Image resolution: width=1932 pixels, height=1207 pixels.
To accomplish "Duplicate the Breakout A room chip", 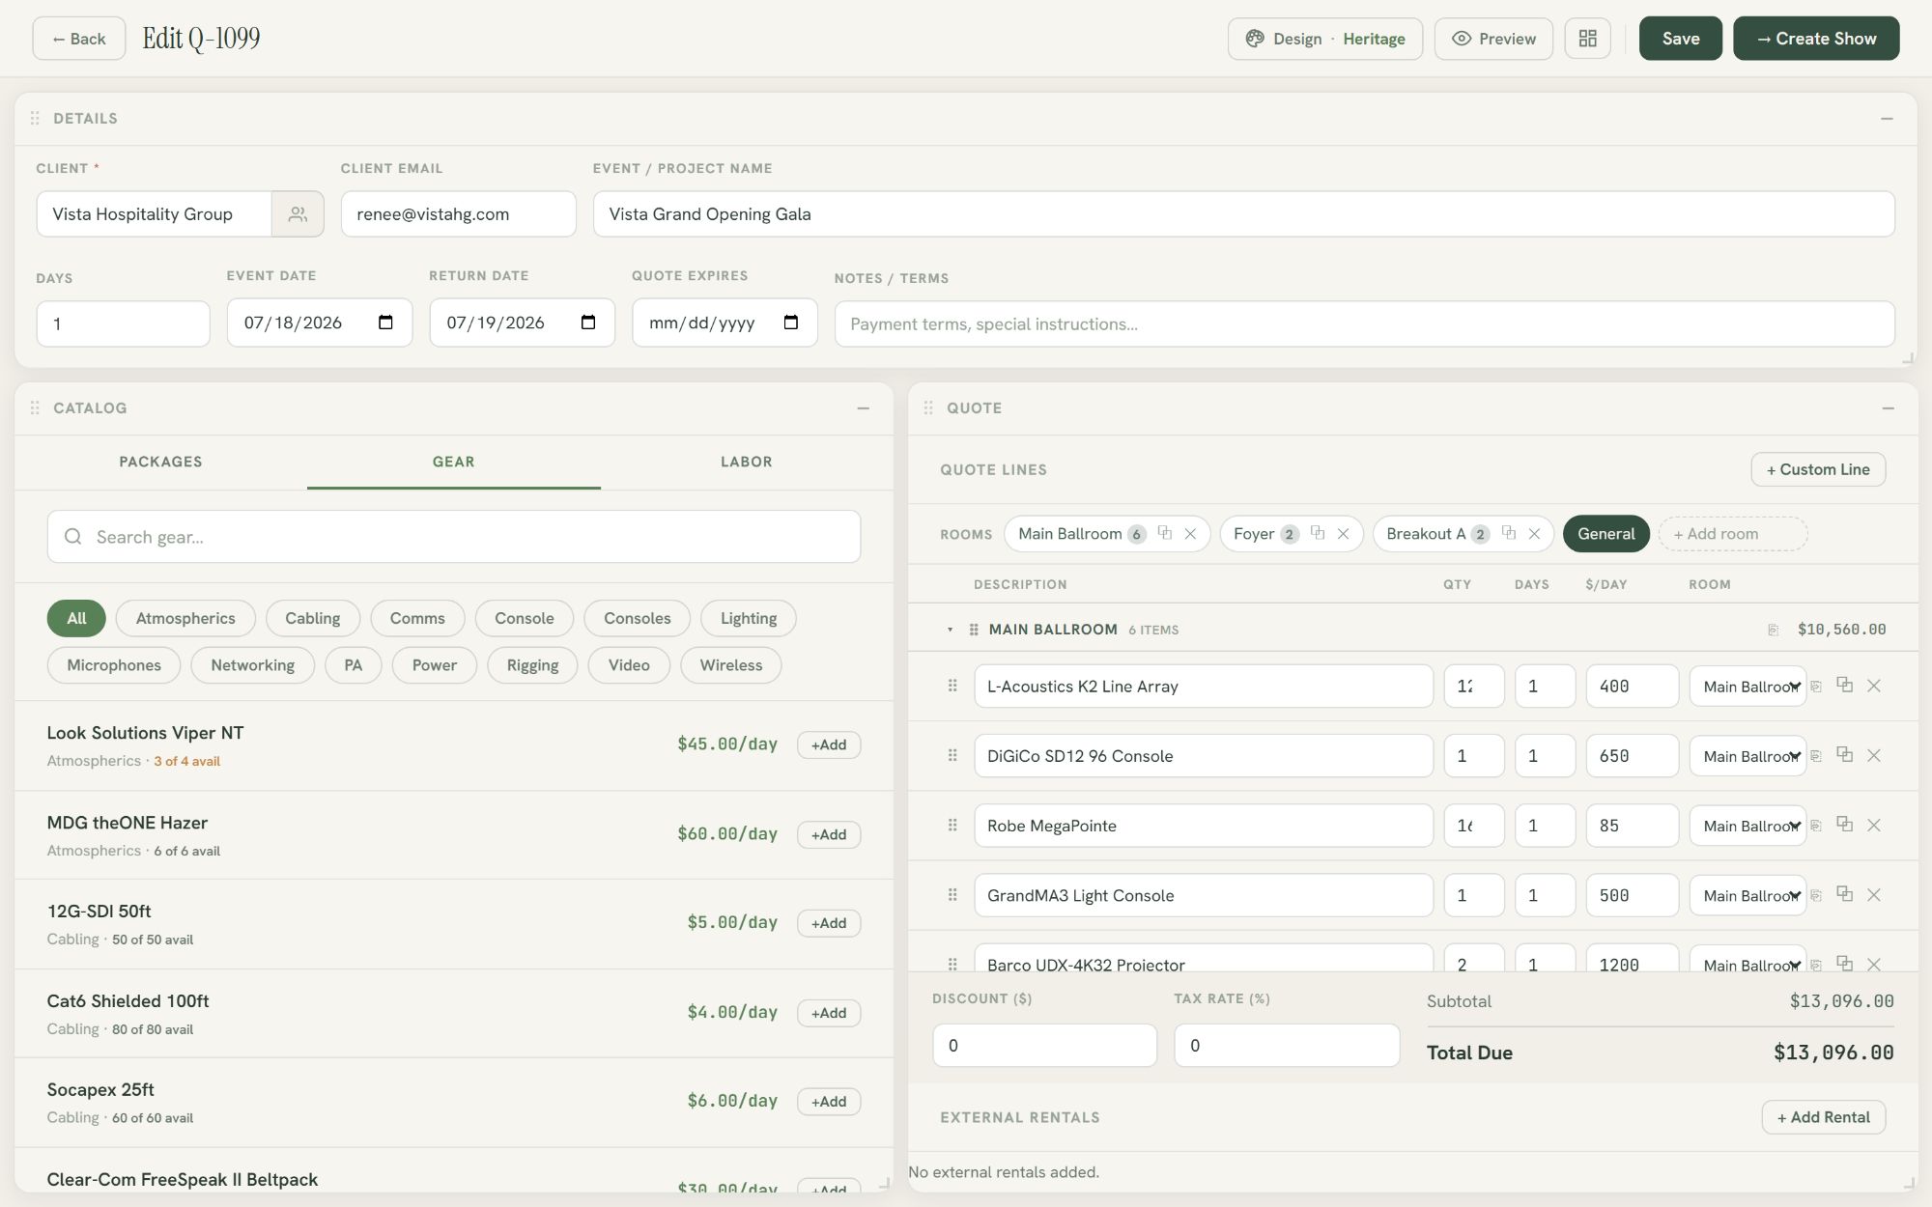I will [1508, 533].
